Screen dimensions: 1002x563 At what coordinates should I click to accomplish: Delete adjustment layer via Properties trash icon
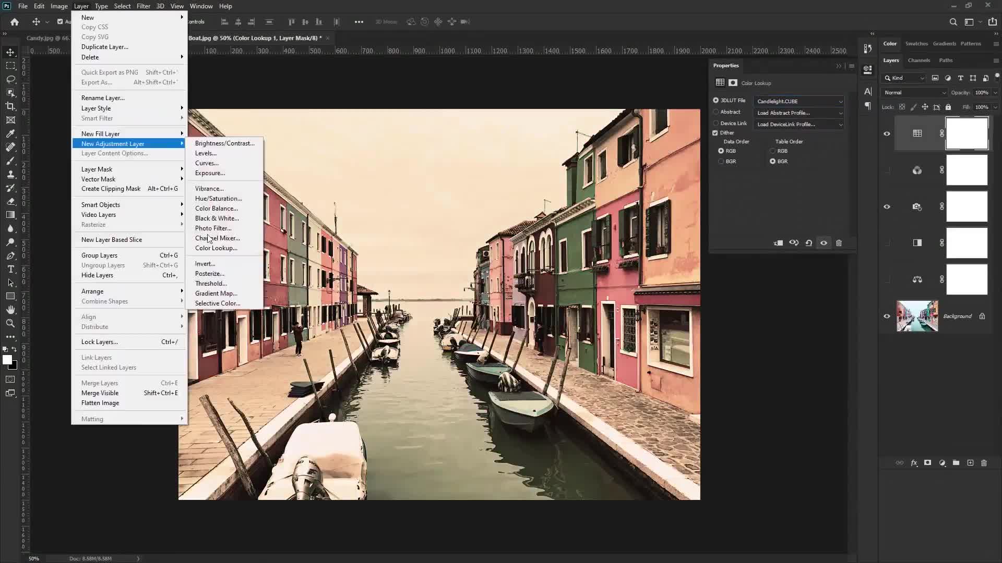839,243
